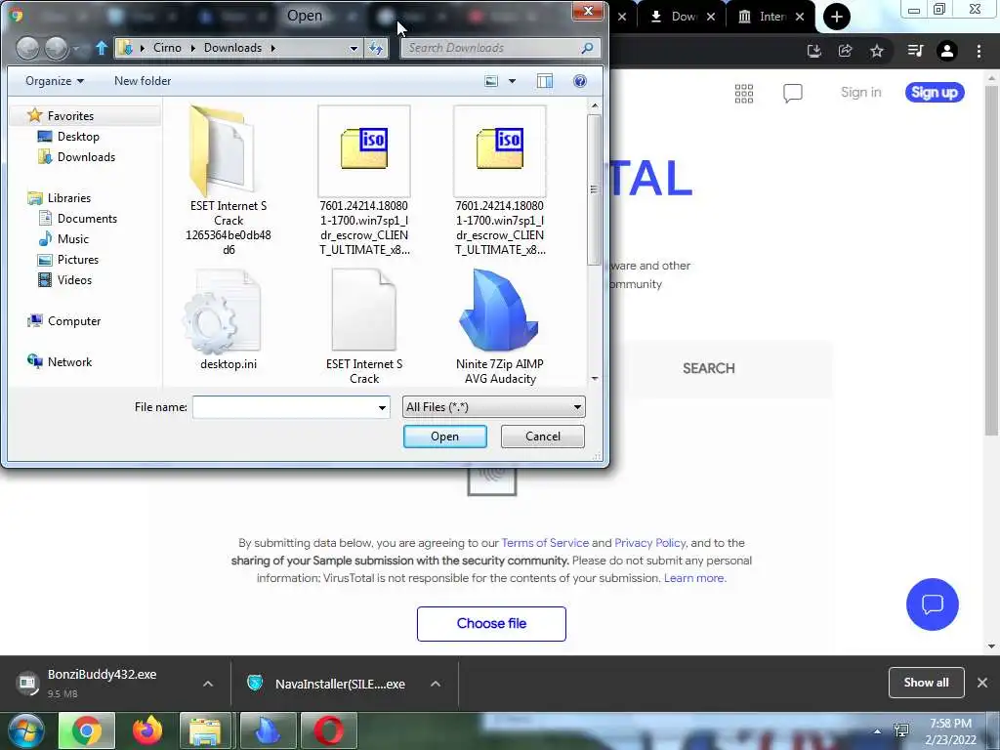Go to Downloads in Favorites

point(86,157)
